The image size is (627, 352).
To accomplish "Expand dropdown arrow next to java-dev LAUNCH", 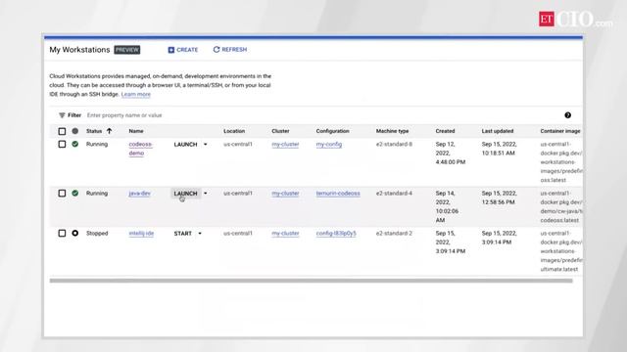I will click(x=206, y=194).
